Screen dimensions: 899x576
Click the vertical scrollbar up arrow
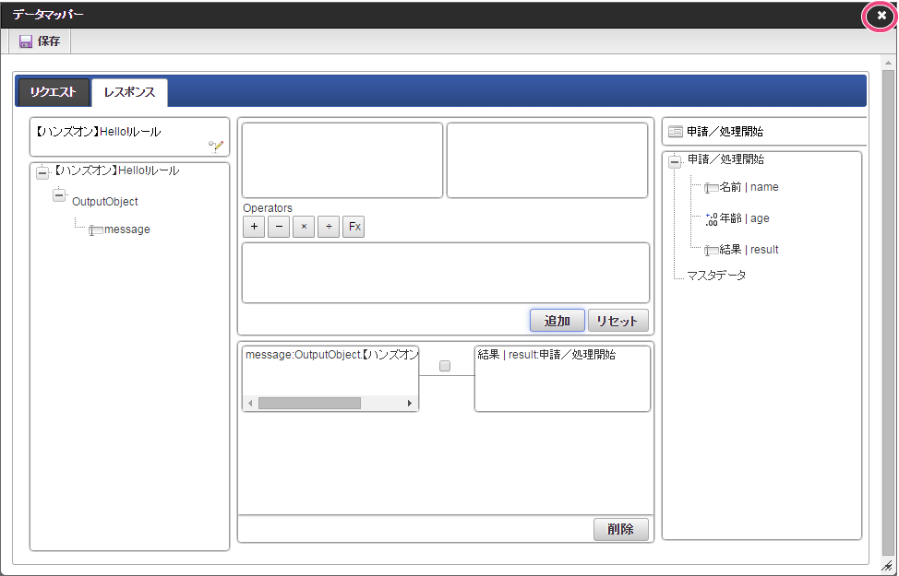888,63
